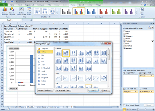The height and width of the screenshot is (111, 155).
Task: Select the green chart style thumbnail
Action: coord(116,11)
